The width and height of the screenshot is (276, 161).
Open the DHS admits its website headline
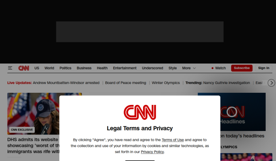[x=34, y=146]
